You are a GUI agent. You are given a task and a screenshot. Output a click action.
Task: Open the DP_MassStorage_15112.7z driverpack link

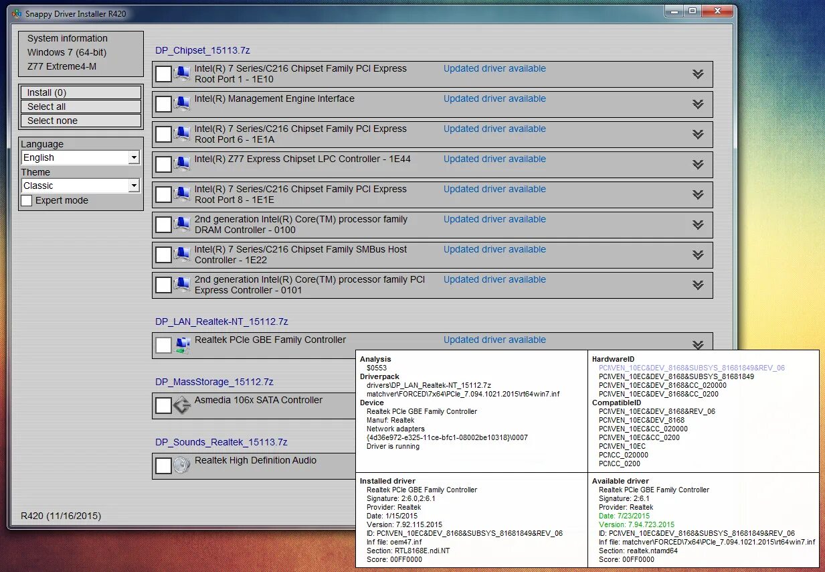click(214, 382)
